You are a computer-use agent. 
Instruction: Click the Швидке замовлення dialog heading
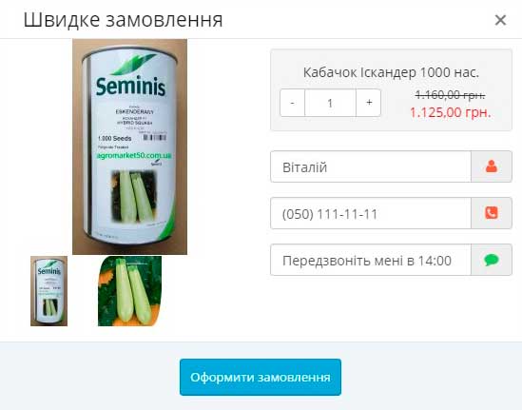123,20
